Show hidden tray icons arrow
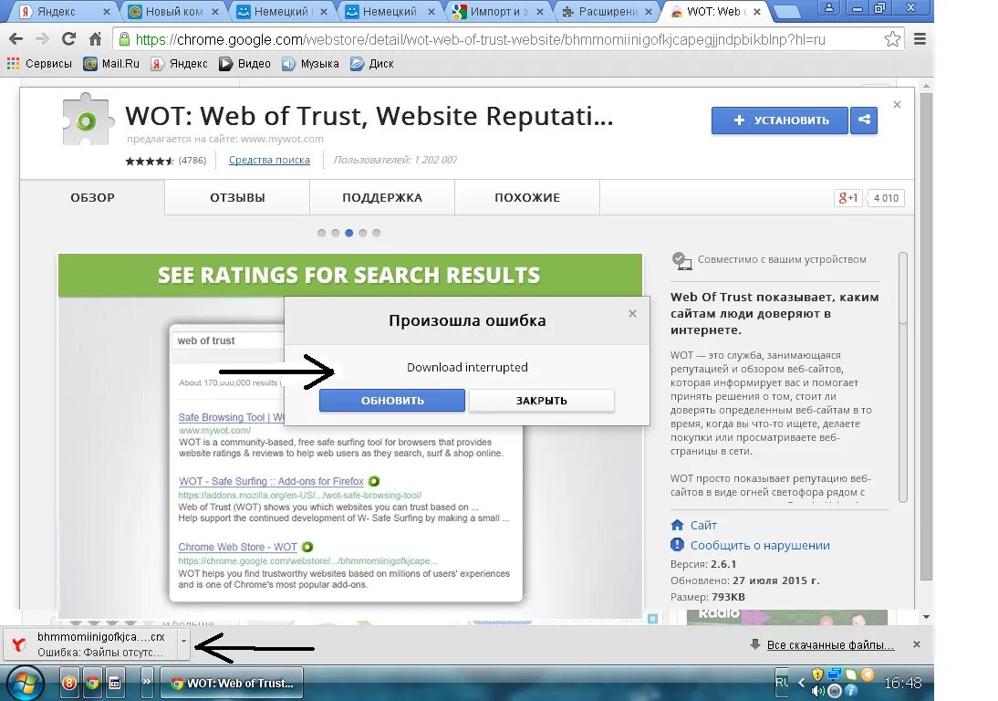 coord(801,683)
